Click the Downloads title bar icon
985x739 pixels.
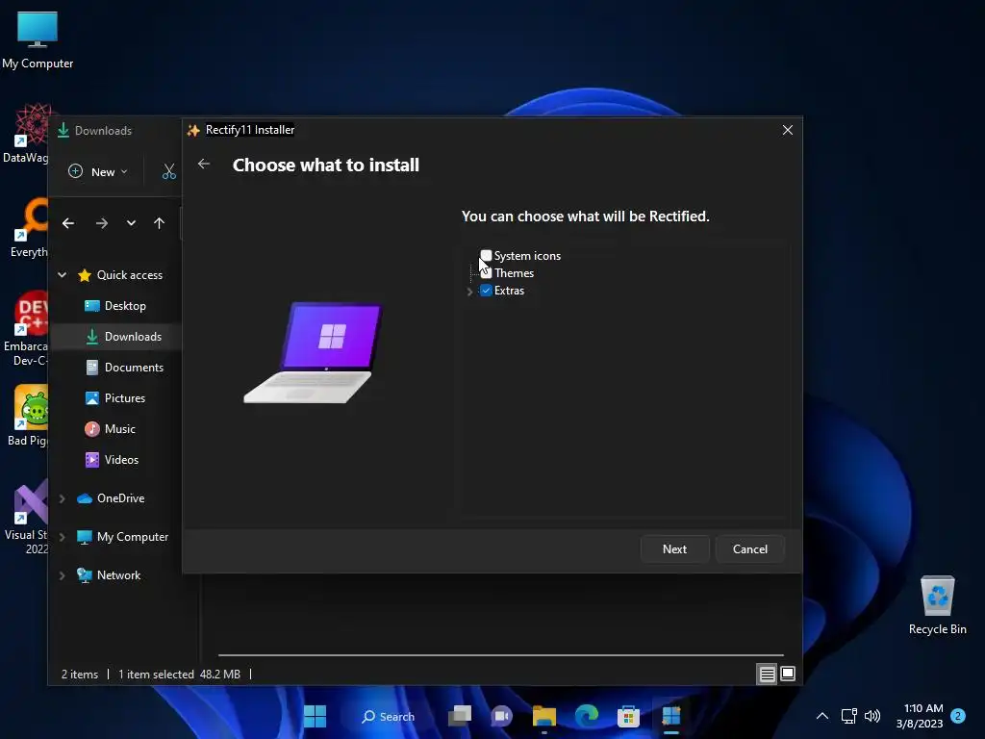point(63,131)
